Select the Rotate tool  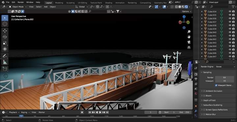pyautogui.click(x=5, y=37)
